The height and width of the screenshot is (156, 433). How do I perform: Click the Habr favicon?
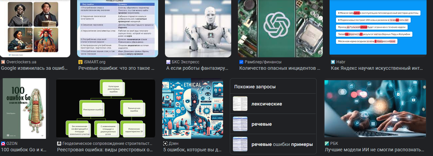(x=333, y=62)
